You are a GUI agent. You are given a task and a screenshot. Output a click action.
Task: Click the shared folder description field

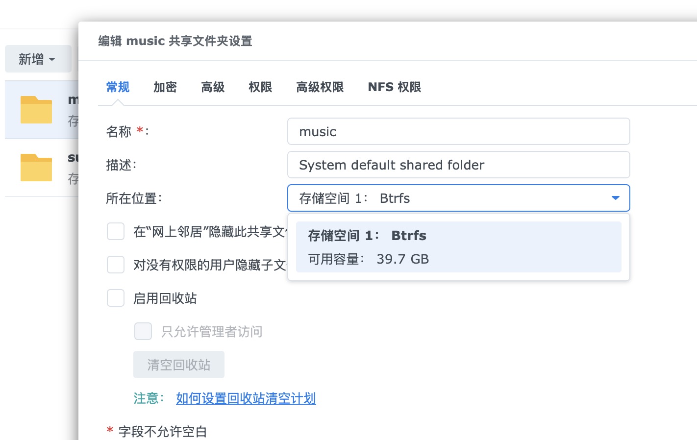[458, 165]
